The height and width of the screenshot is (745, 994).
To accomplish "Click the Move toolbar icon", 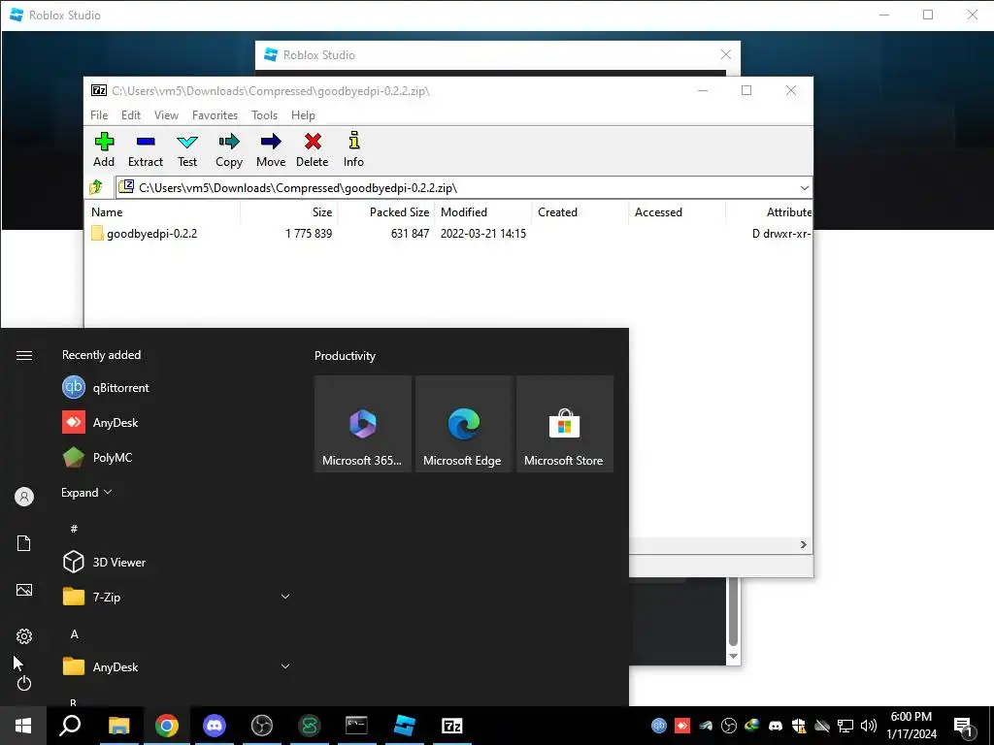I will [x=271, y=150].
